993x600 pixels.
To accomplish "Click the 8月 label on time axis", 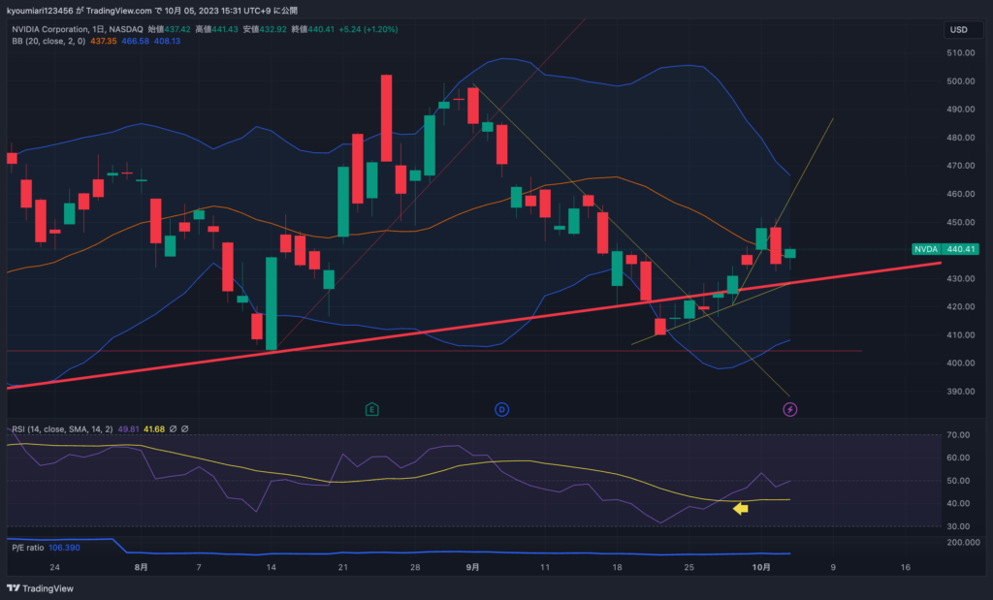I will 142,567.
